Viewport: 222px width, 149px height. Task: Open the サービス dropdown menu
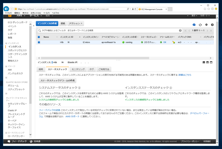tap(36, 16)
